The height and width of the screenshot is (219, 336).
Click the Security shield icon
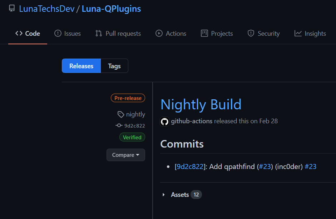click(251, 33)
